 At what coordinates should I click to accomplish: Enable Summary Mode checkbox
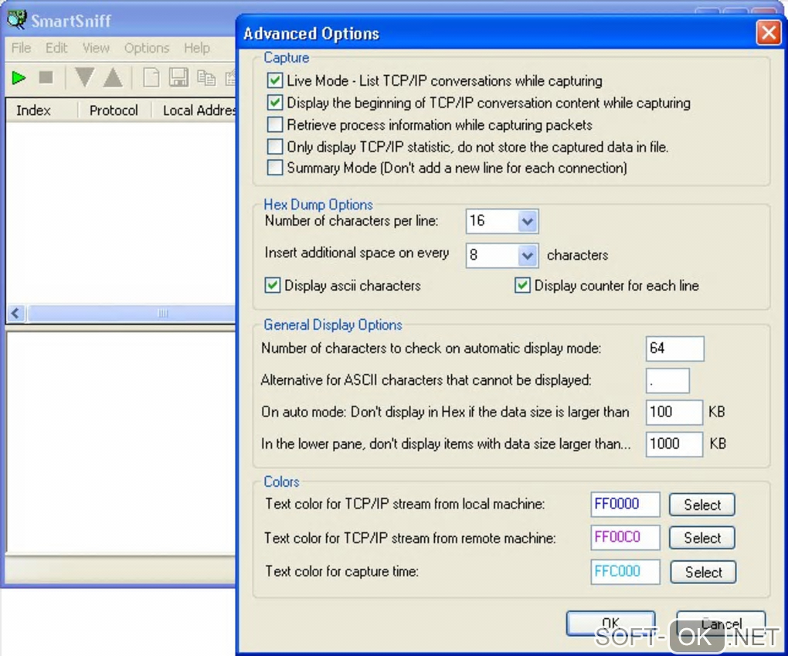click(x=274, y=168)
